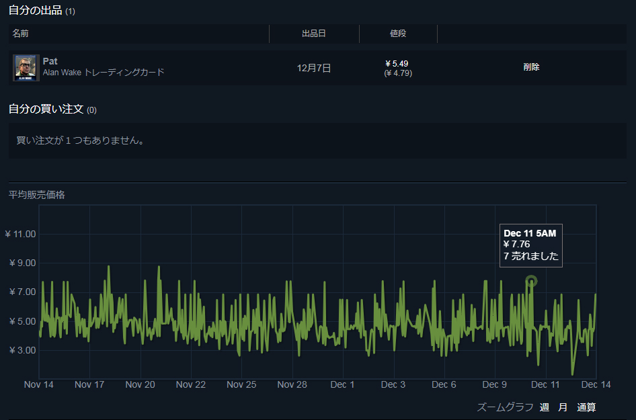The image size is (636, 420).
Task: Remove the listing with 削除
Action: tap(531, 67)
